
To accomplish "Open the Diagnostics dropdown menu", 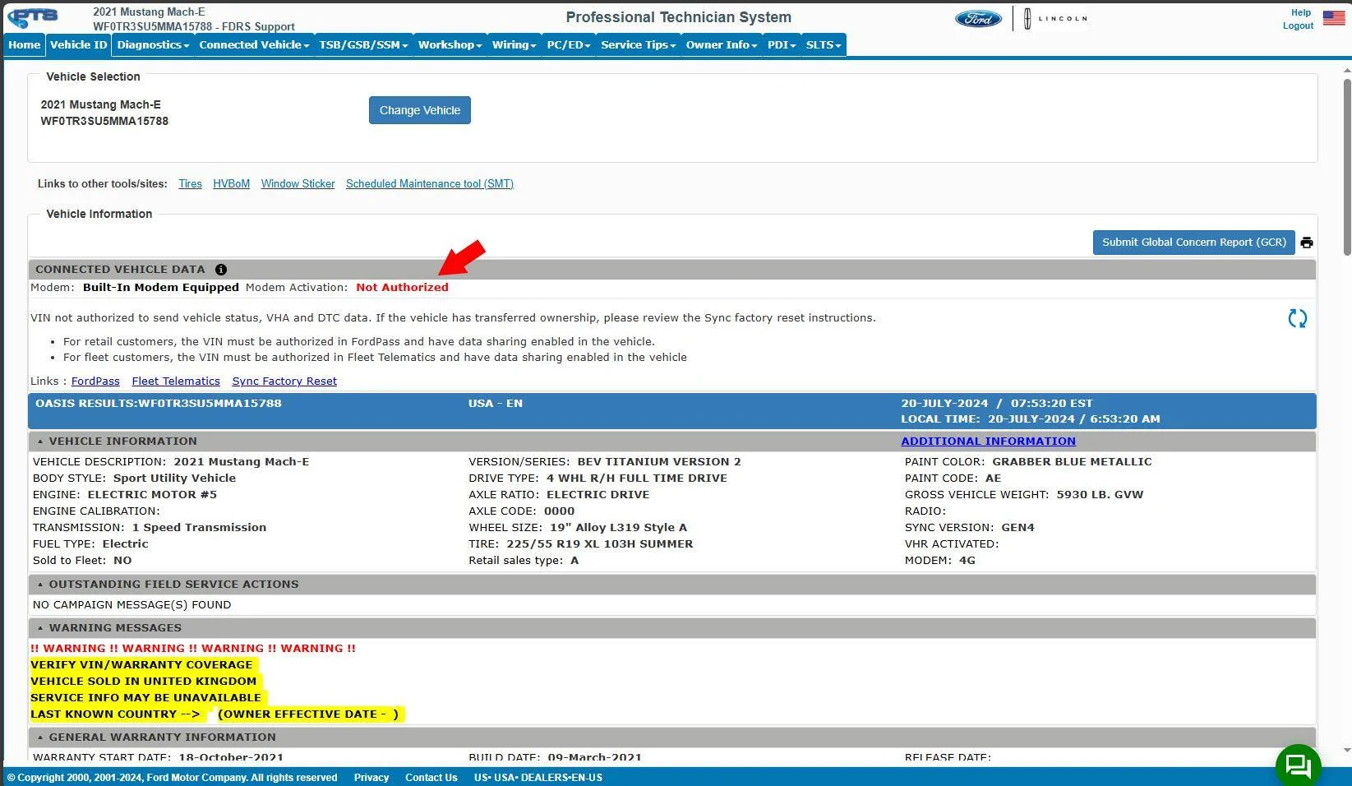I will click(153, 44).
